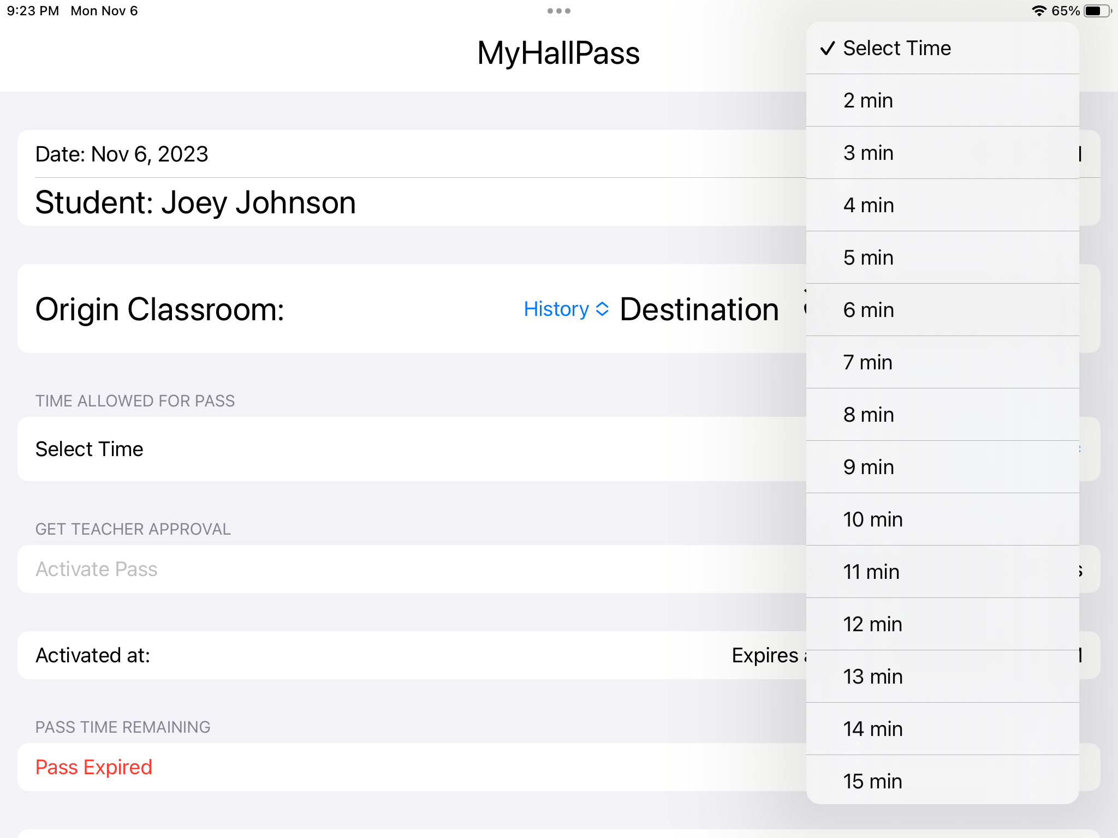Image resolution: width=1118 pixels, height=838 pixels.
Task: Choose 7 min pass duration
Action: (x=942, y=362)
